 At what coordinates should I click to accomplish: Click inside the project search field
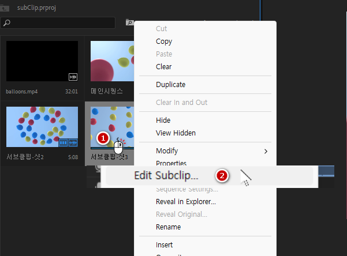coord(64,23)
